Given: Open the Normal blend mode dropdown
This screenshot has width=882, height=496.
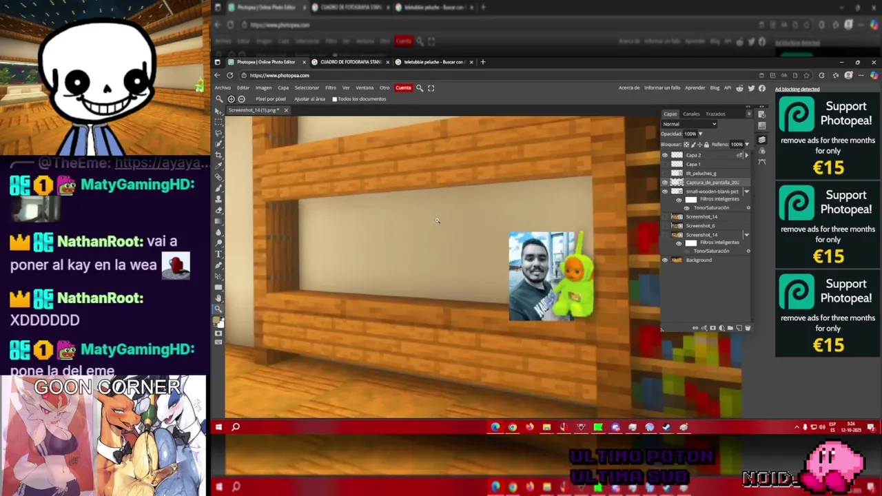Looking at the screenshot, I should pos(689,124).
